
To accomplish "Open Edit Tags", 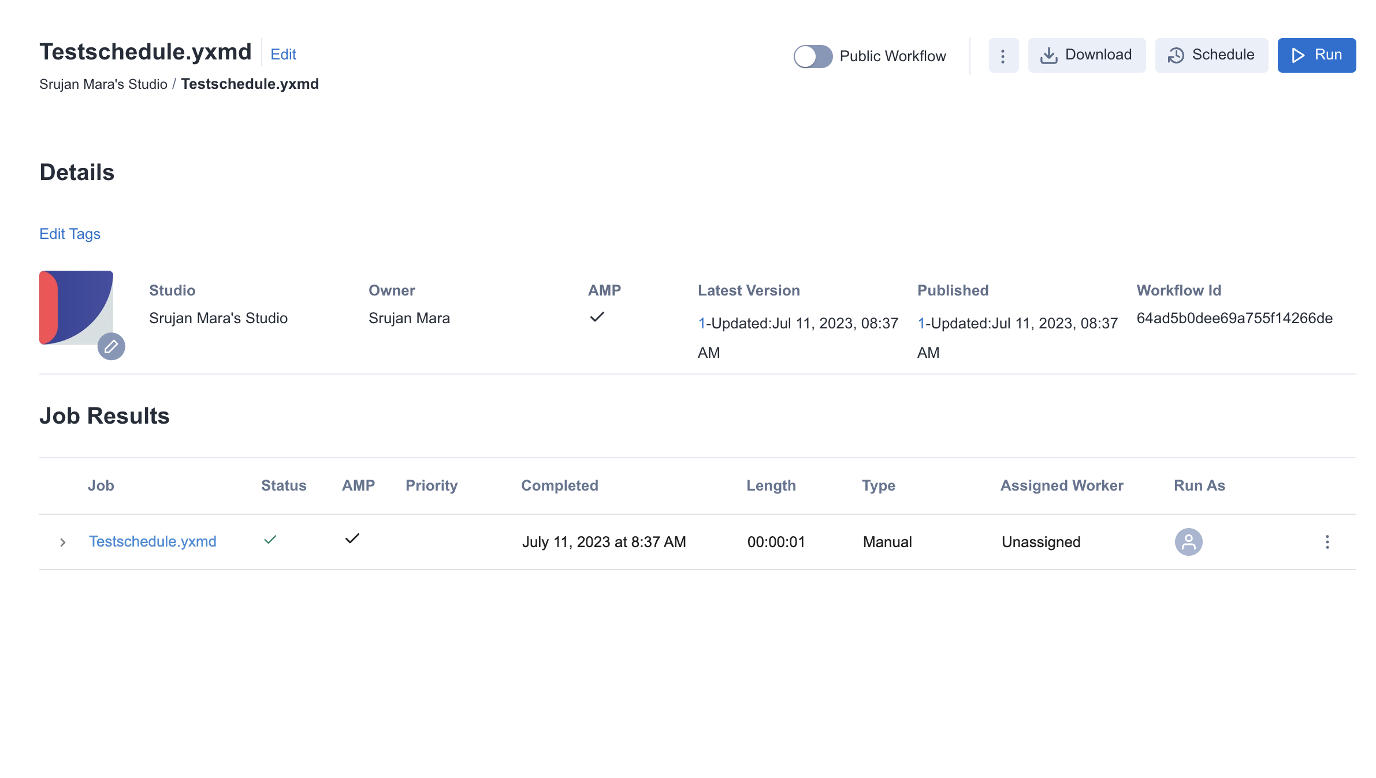I will 69,234.
